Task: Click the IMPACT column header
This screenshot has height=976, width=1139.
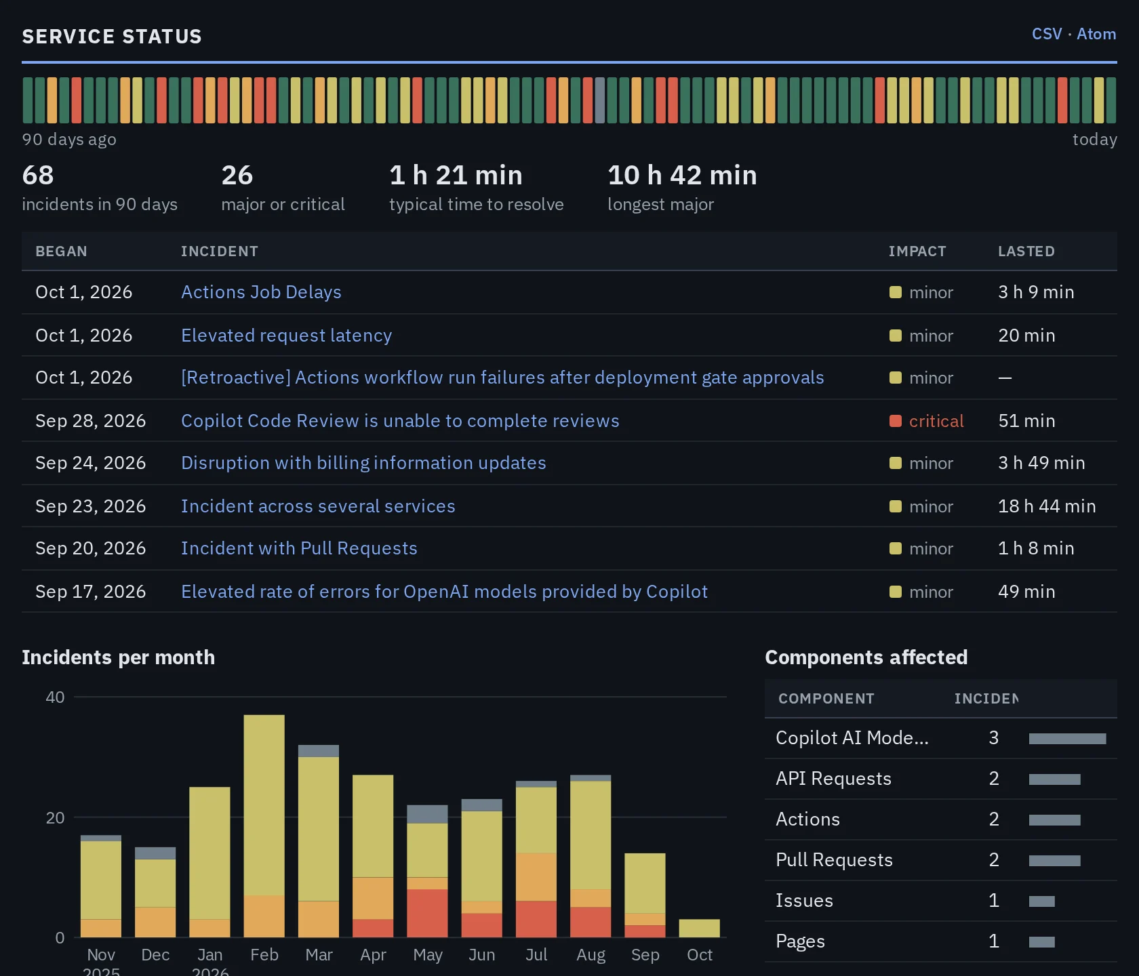Action: [x=917, y=251]
